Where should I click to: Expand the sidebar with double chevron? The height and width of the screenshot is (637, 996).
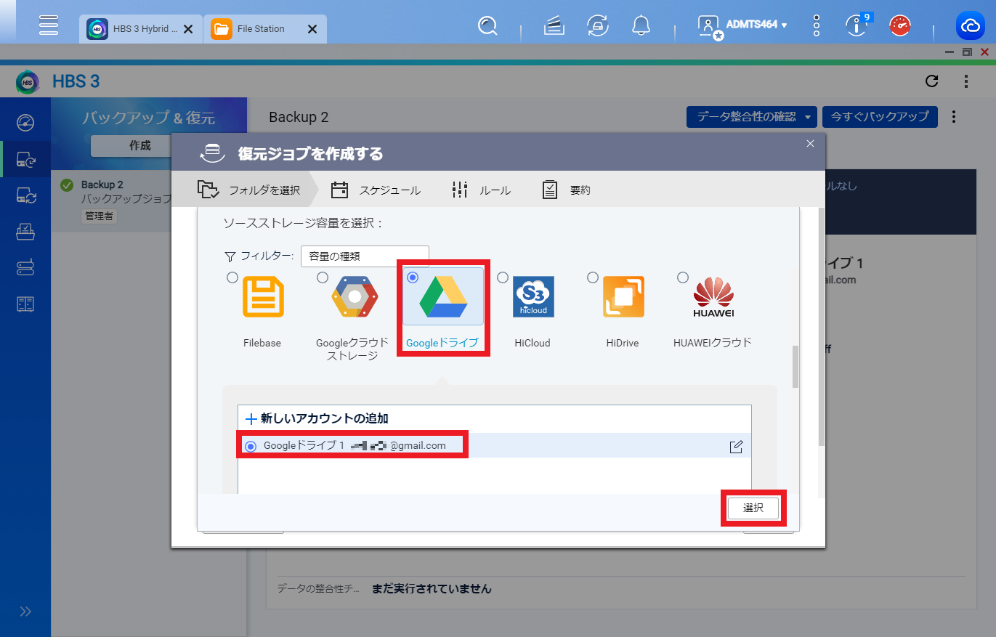(25, 611)
